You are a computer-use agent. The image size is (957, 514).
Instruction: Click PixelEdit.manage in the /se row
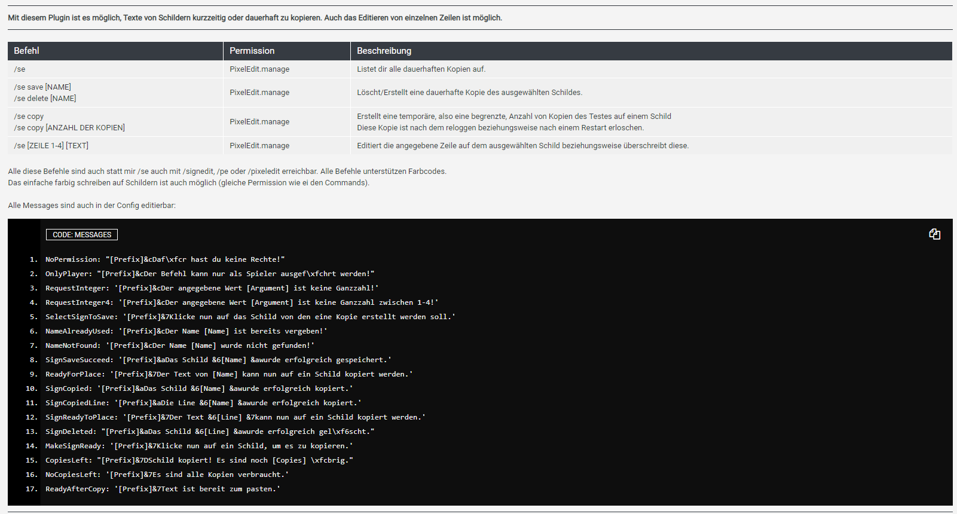click(x=259, y=69)
